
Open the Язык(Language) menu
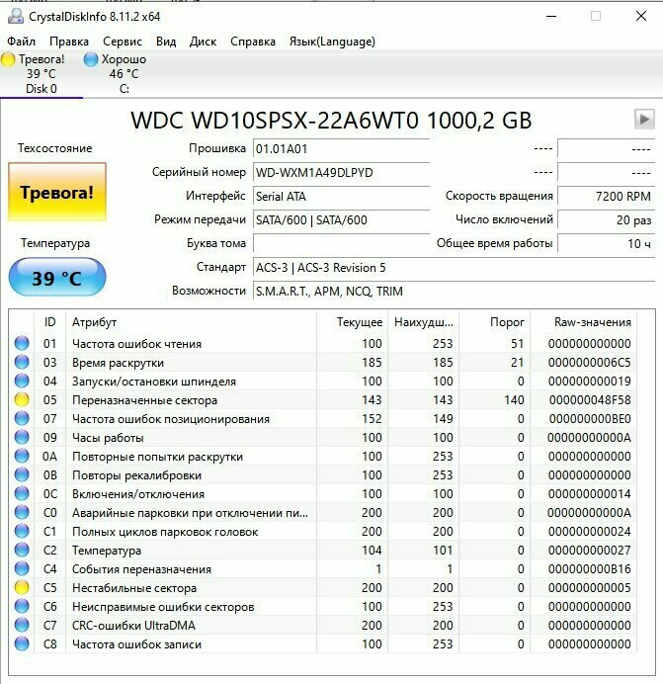(332, 42)
